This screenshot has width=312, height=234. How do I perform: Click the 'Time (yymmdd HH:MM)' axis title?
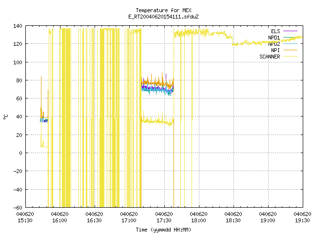[163, 230]
